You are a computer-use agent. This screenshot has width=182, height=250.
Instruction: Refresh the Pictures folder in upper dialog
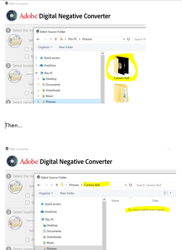[x=128, y=39]
